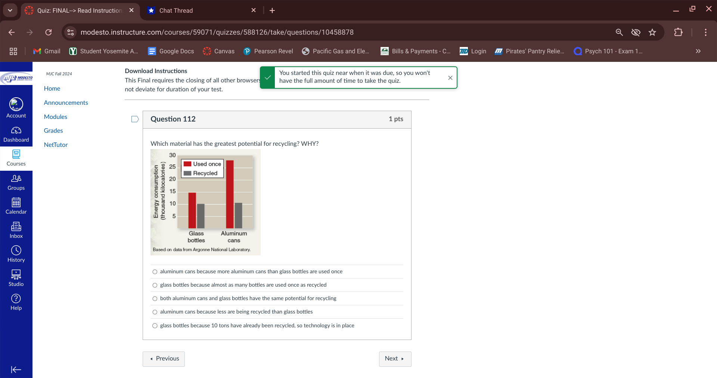Reload the current browser page
717x378 pixels.
(49, 32)
